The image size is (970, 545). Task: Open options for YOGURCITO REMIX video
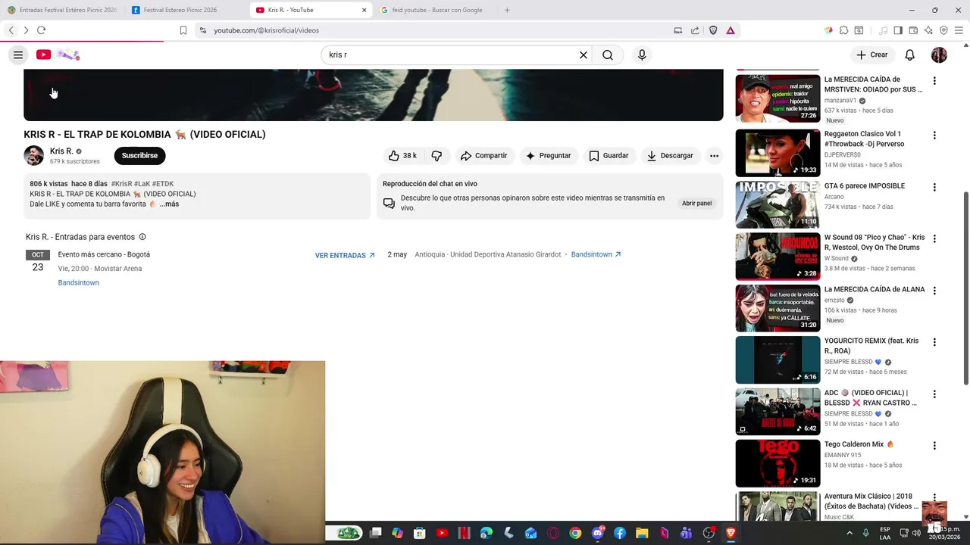(x=934, y=342)
